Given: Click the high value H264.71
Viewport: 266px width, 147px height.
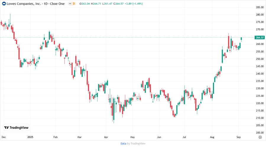Looking at the screenshot, I should 96,4.
